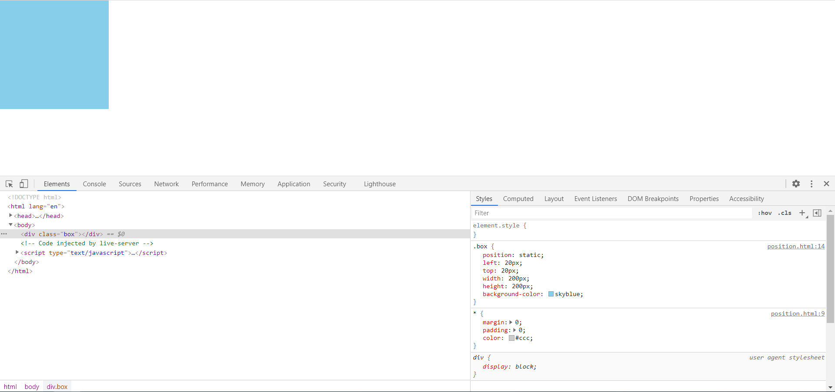Expand the script element node

[17, 252]
